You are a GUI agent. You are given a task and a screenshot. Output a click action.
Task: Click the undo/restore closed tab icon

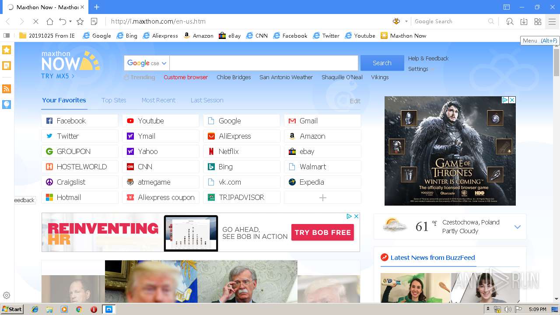[x=63, y=21]
